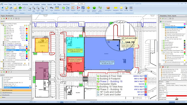
Task: Toggle the lightbulb for Lobby 101
Action: (29, 27)
